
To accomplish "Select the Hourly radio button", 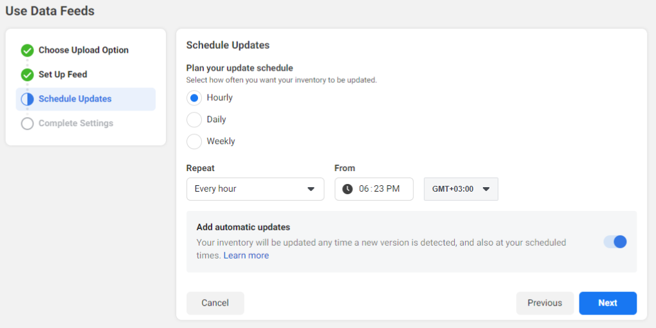I will point(194,98).
